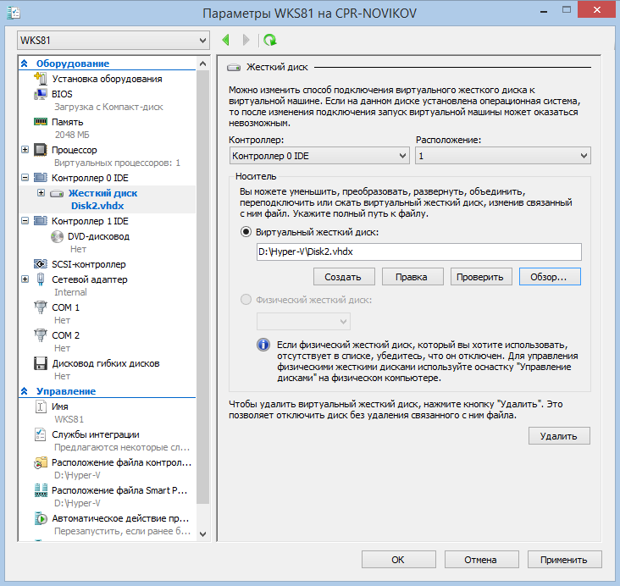The width and height of the screenshot is (620, 586).
Task: Select the BIOS icon in hardware list
Action: (40, 94)
